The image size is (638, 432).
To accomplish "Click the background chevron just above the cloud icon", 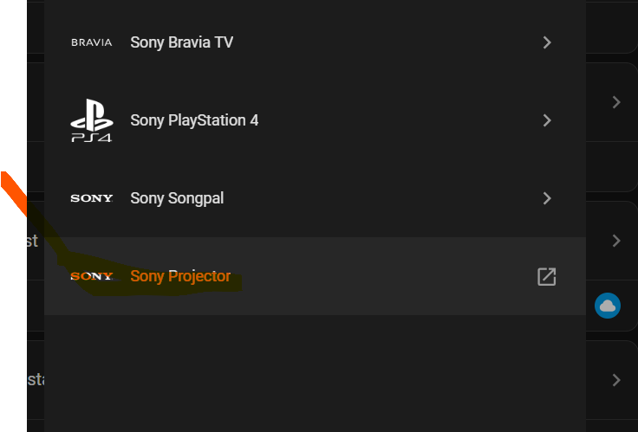I will click(x=616, y=241).
